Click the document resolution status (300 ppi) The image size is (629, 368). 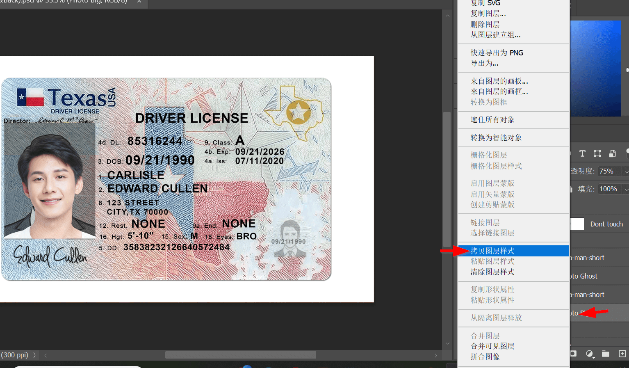pyautogui.click(x=15, y=355)
